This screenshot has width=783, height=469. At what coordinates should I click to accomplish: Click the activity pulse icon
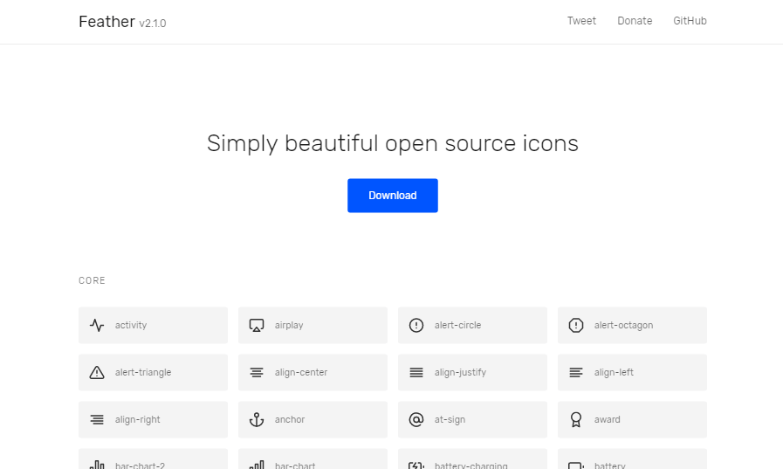[97, 325]
